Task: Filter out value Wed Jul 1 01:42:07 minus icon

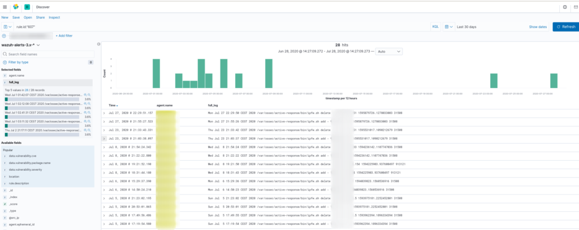Action: coord(89,95)
